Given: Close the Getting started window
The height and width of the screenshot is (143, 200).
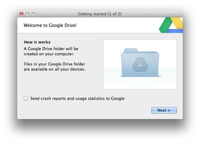Looking at the screenshot, I should 21,14.
